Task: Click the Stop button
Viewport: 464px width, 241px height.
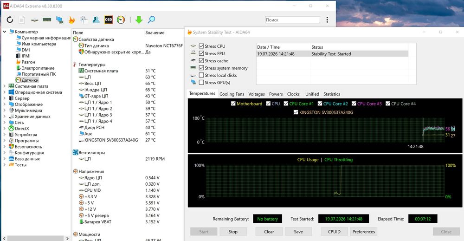Action: tap(233, 232)
